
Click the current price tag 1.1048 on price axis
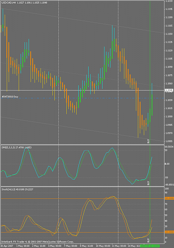(x=169, y=90)
